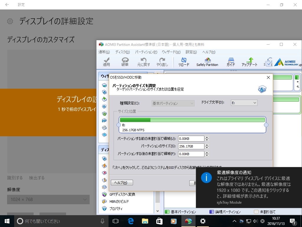Image resolution: width=302 pixels, height=227 pixels.
Task: Open the 通常(G) menu
Action: click(x=104, y=52)
